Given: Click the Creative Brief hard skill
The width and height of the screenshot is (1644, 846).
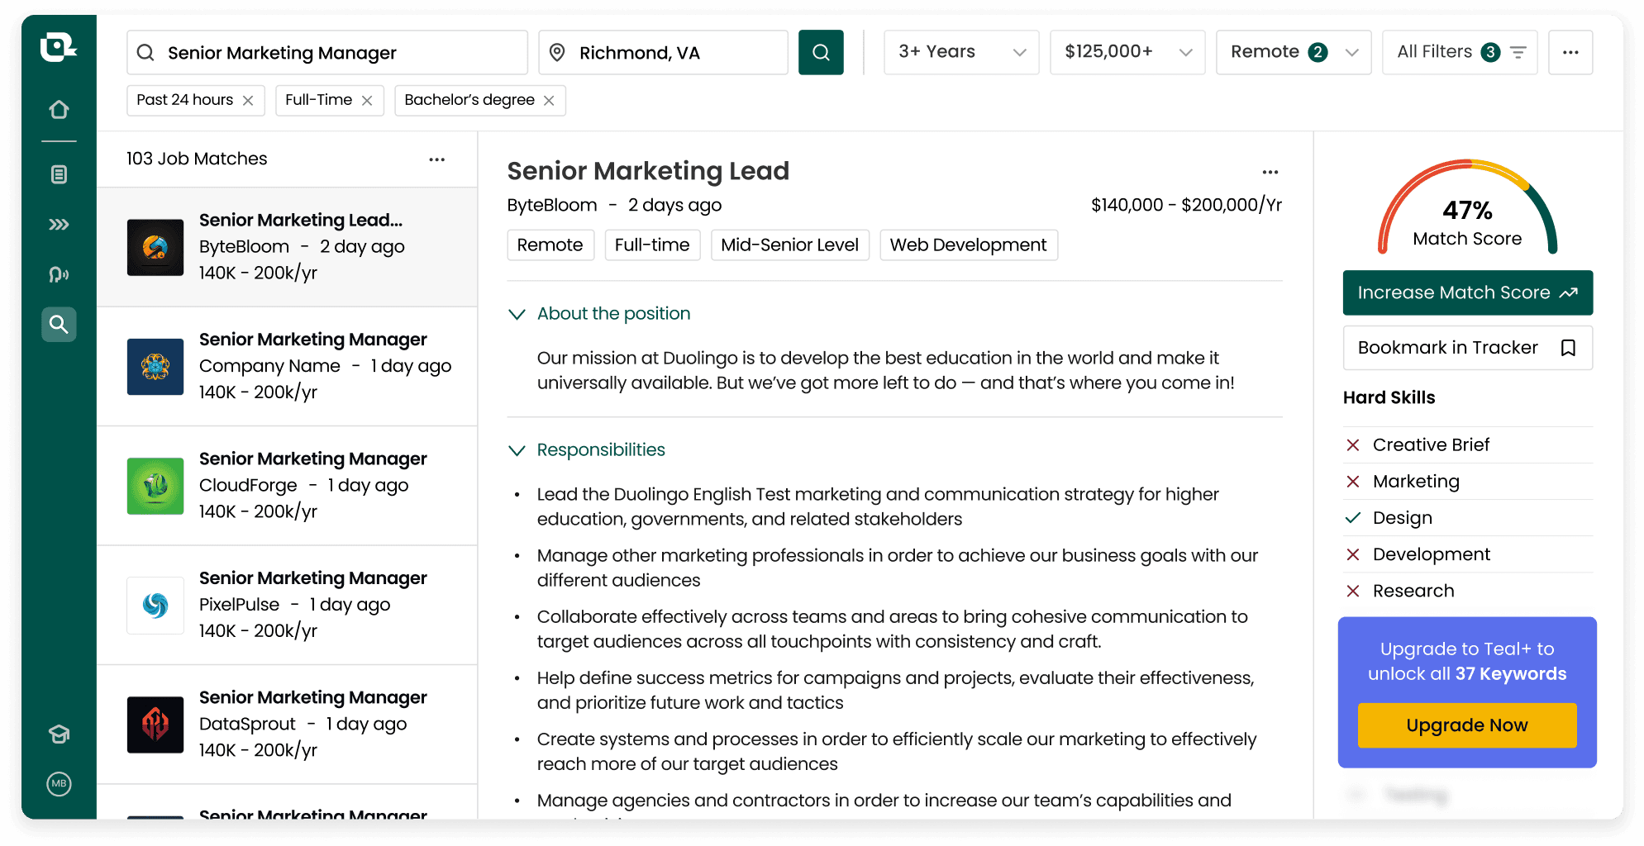Looking at the screenshot, I should pyautogui.click(x=1468, y=445).
